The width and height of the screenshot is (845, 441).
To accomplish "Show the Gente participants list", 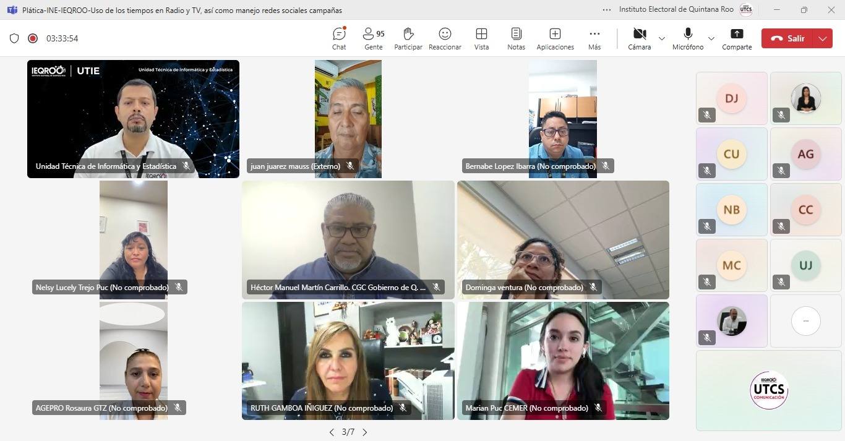I will coord(373,38).
